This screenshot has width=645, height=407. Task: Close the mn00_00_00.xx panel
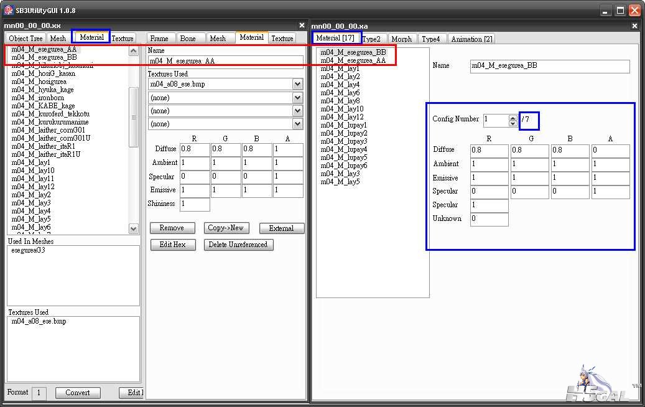(302, 26)
